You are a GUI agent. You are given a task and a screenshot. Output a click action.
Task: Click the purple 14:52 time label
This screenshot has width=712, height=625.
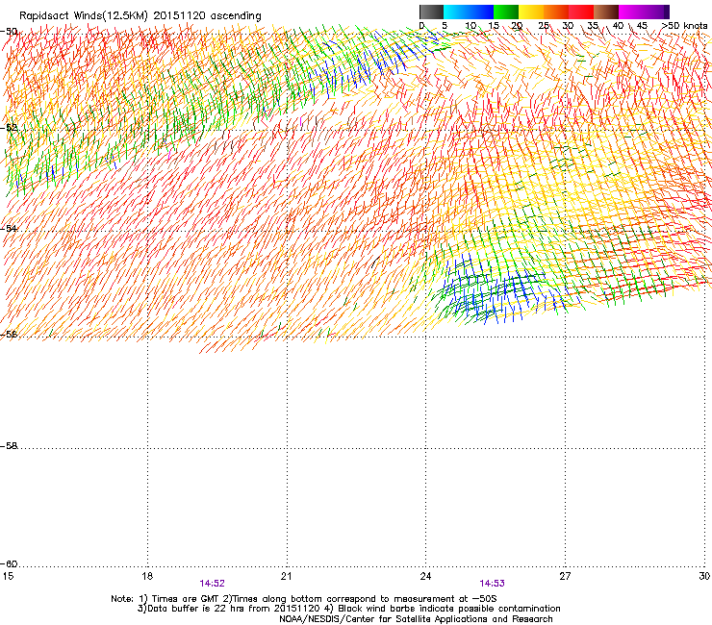pos(212,584)
